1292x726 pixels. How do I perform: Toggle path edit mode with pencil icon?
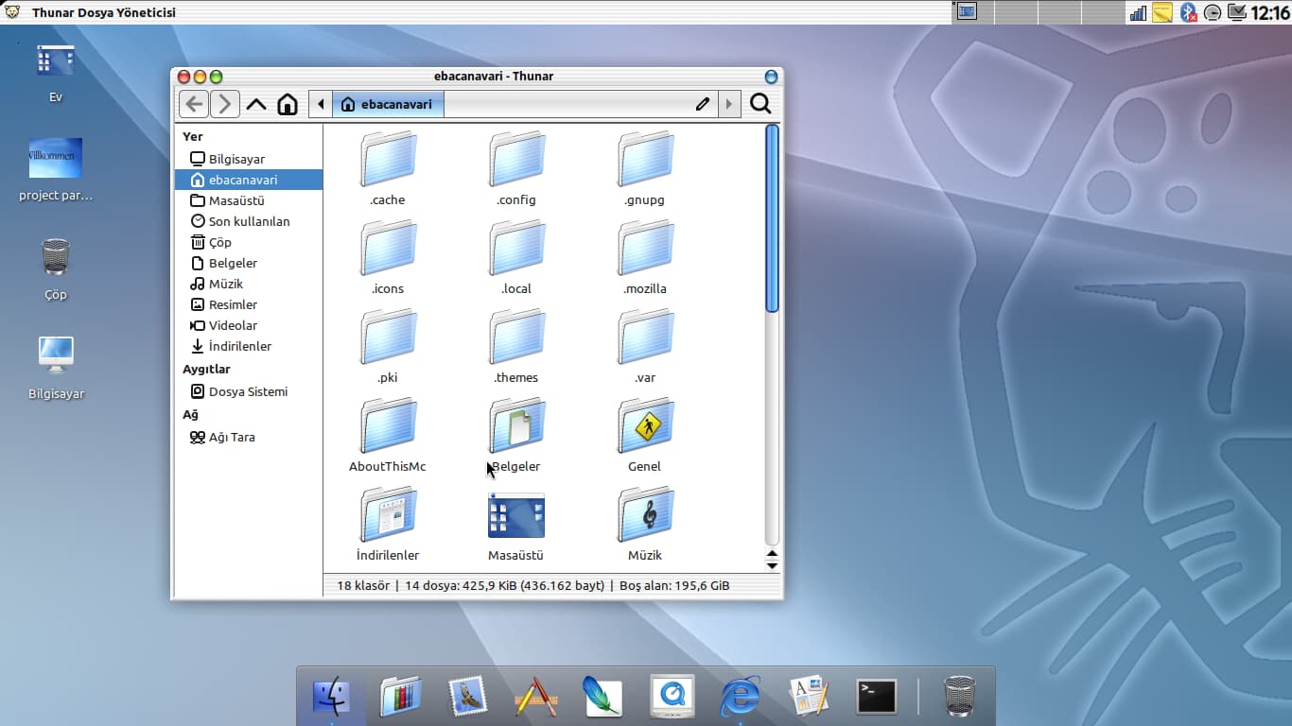click(702, 104)
